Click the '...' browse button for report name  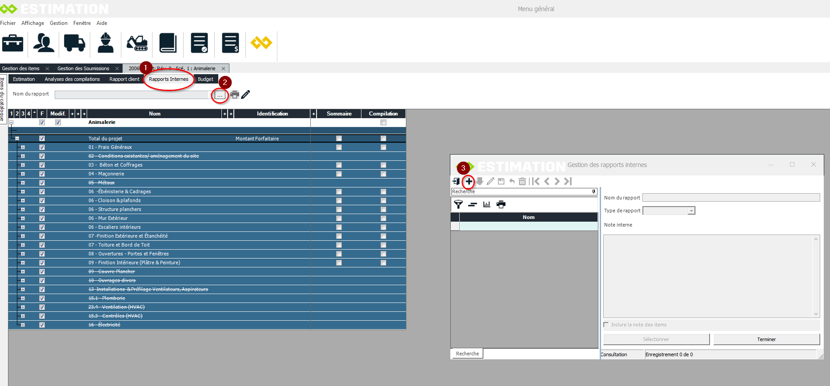(220, 95)
